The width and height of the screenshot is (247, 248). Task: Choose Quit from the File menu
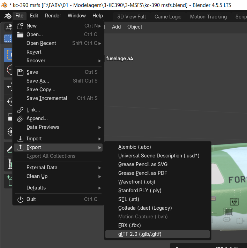[58, 199]
